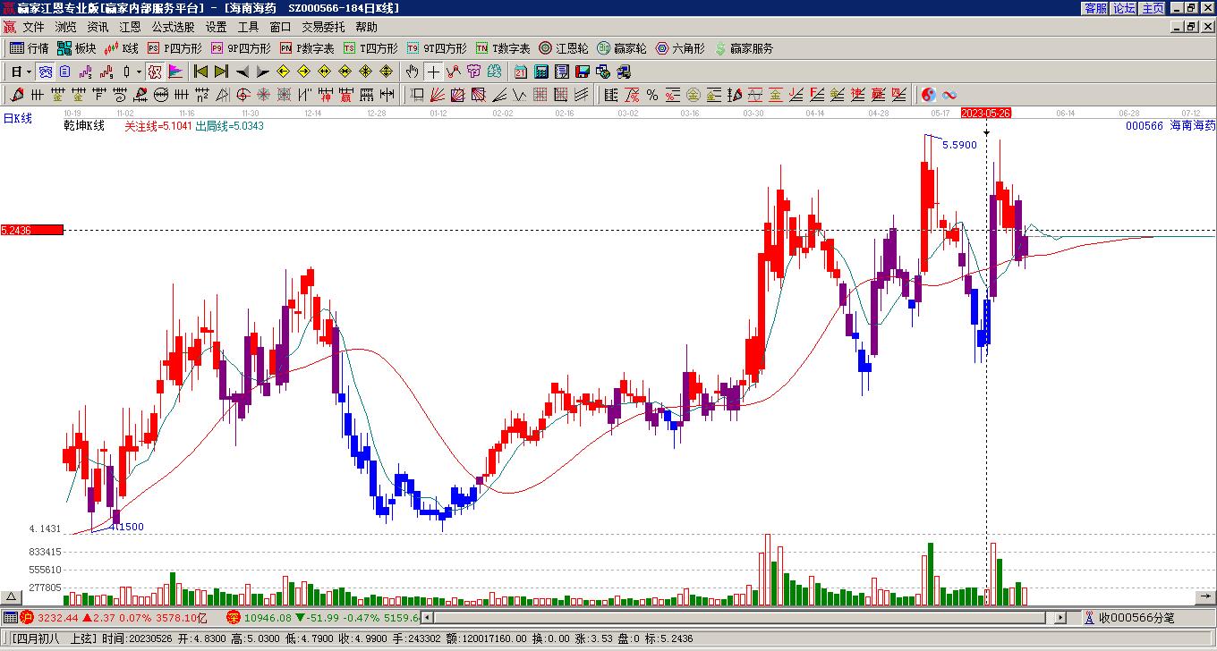Viewport: 1217px width, 651px height.
Task: Click the blue infinity symbol icon
Action: coord(949,95)
